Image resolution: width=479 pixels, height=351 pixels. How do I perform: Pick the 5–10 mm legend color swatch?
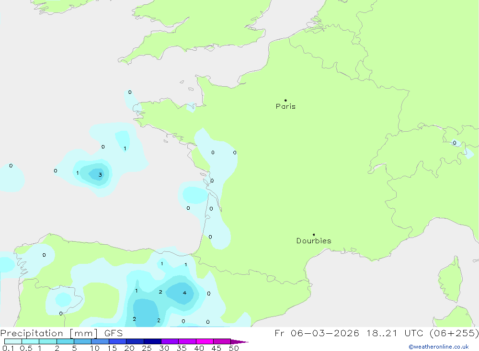pyautogui.click(x=83, y=341)
